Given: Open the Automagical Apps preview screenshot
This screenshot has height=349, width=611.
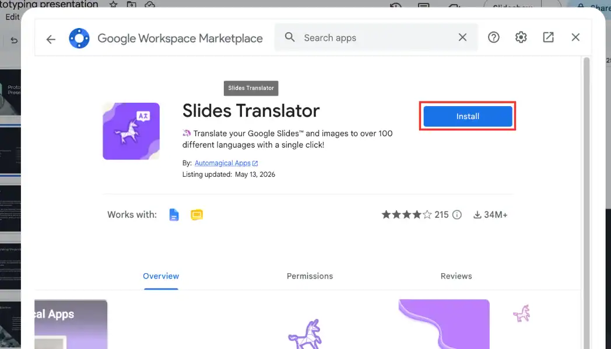Looking at the screenshot, I should pos(71,324).
